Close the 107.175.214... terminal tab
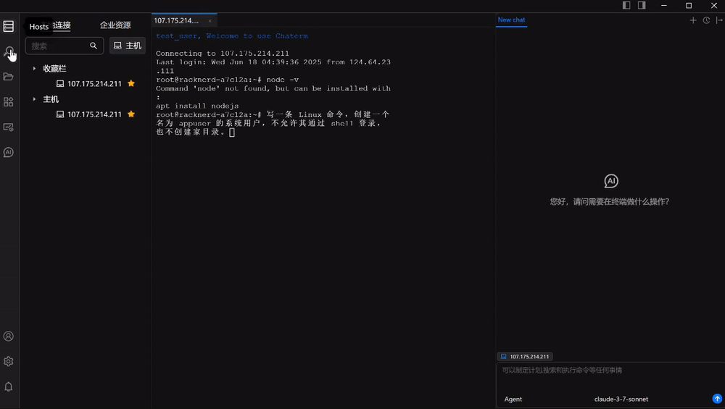This screenshot has height=409, width=725. tap(210, 21)
